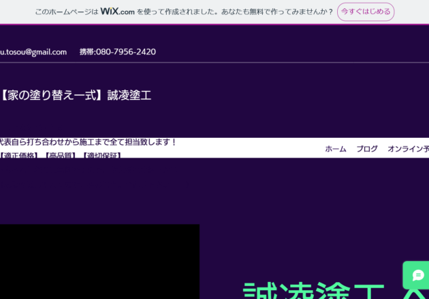The width and height of the screenshot is (429, 299).
Task: Click the 【高品質】 label in tagline
Action: pos(61,156)
